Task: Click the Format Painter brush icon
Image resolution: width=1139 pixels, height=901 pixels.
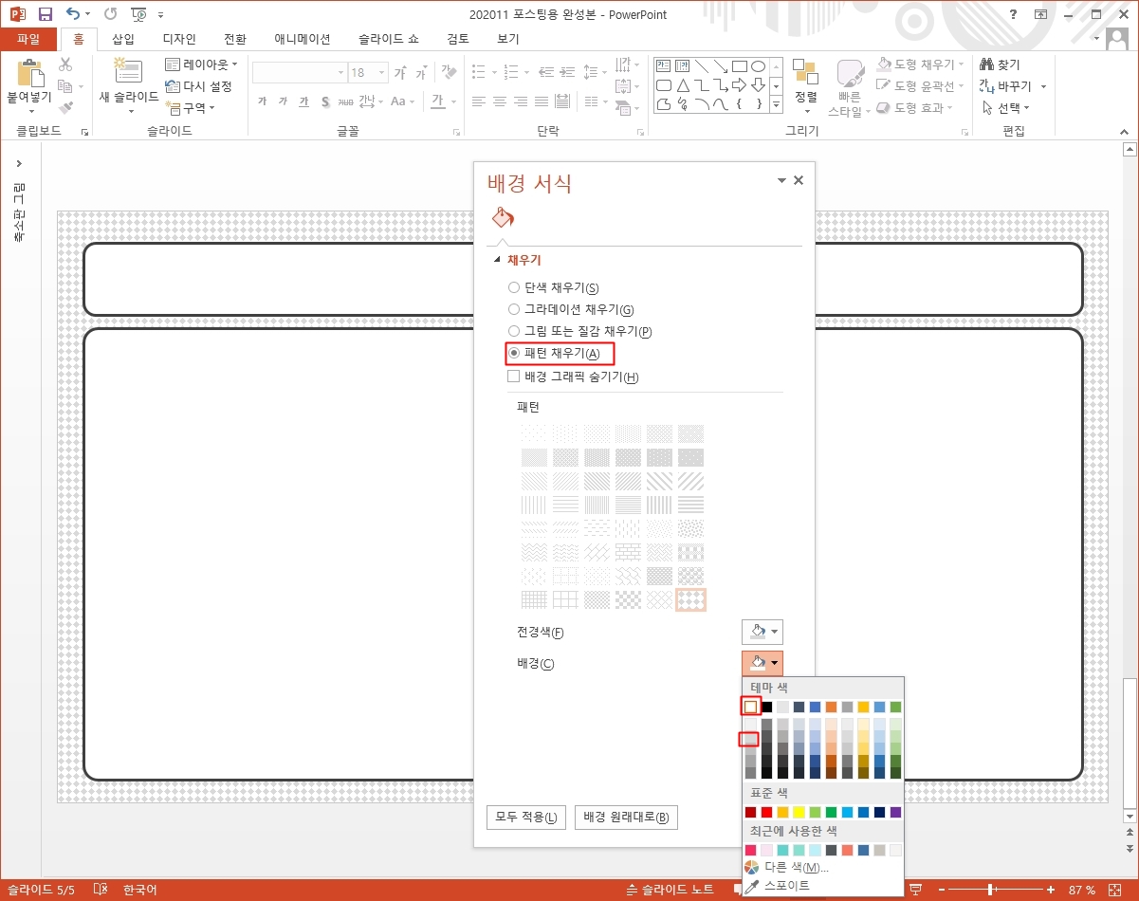Action: click(x=65, y=107)
